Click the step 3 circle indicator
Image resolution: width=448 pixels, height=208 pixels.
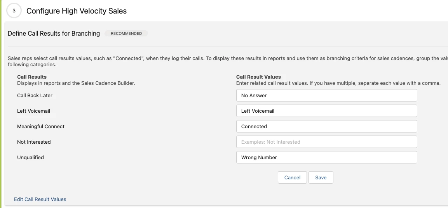point(14,11)
